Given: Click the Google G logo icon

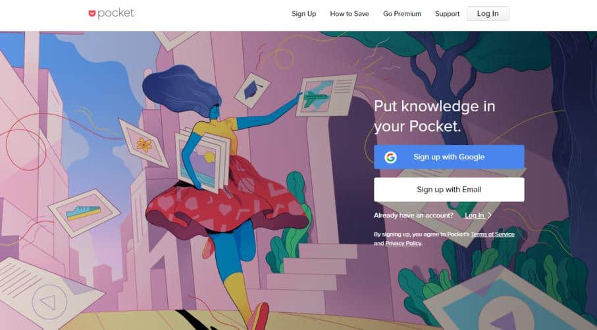Looking at the screenshot, I should pos(390,157).
